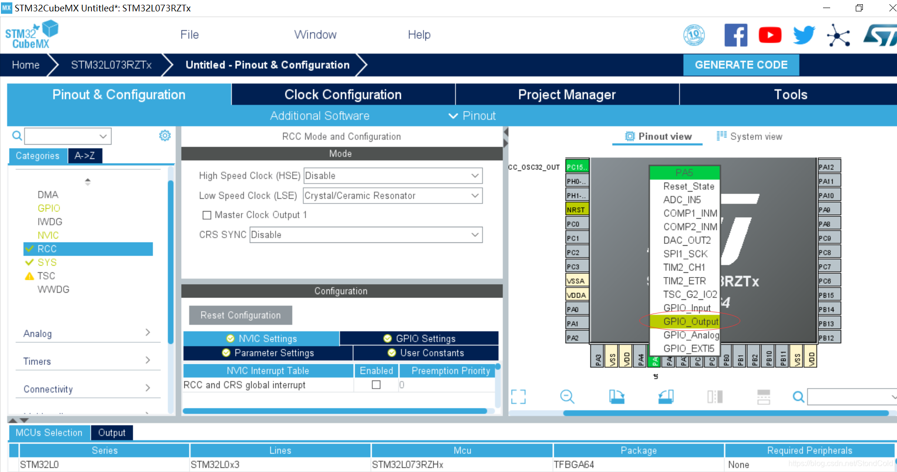Open the Parameter Settings tab
897x472 pixels.
click(268, 353)
